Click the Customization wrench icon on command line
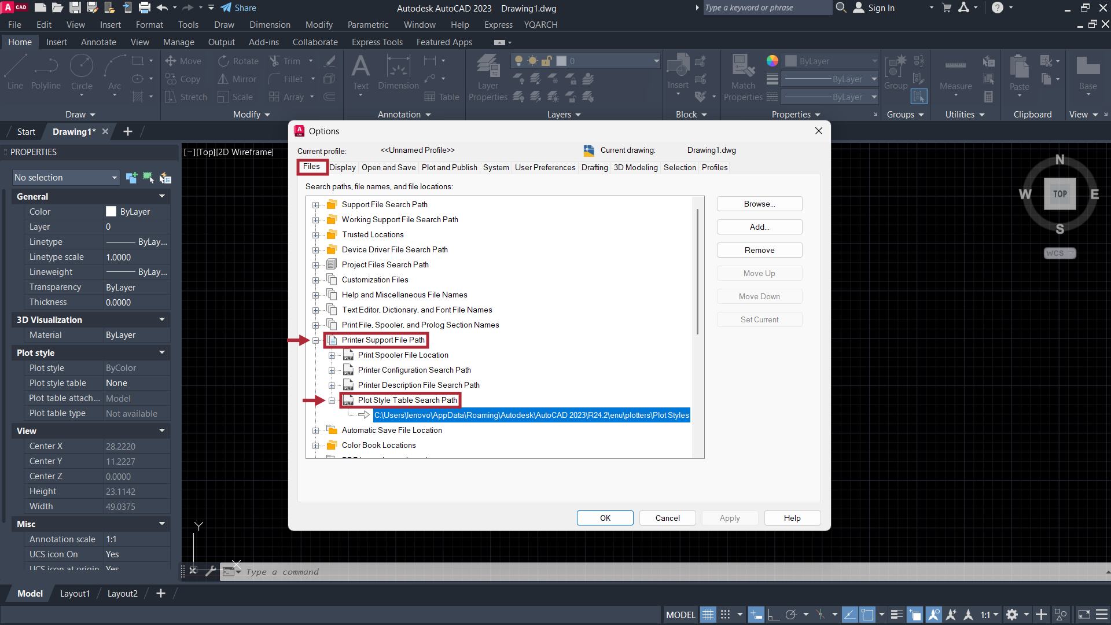 tap(211, 571)
